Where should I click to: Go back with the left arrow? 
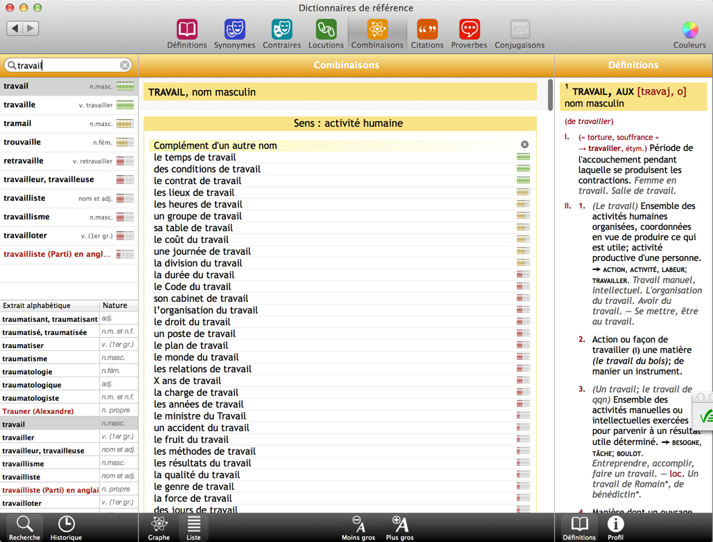tap(15, 28)
